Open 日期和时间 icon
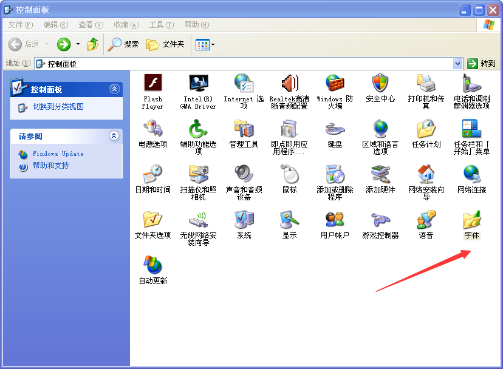Screen dimensions: 503x369 152,174
